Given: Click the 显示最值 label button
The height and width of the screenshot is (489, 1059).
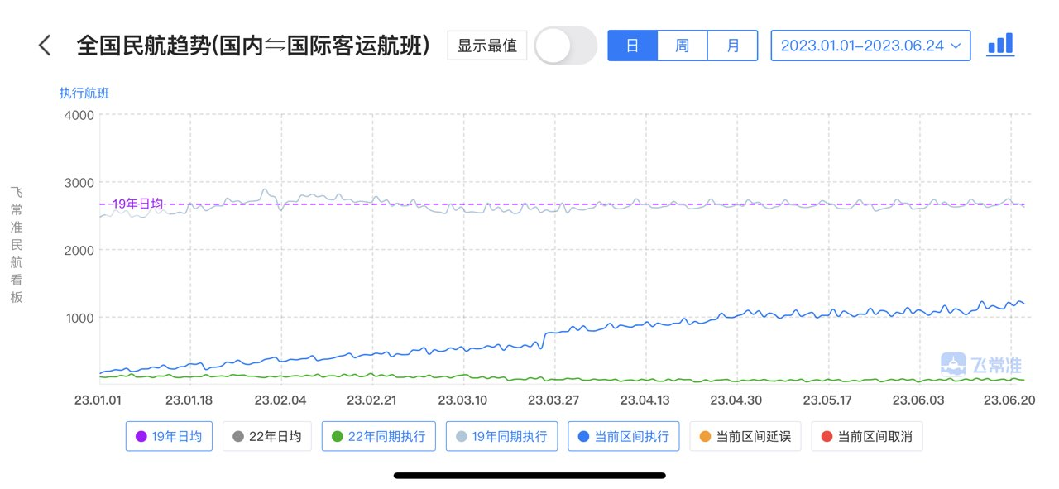Looking at the screenshot, I should point(487,46).
